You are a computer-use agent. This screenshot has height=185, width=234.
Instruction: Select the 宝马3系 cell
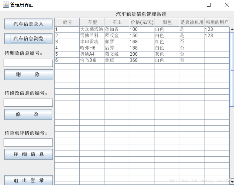[x=92, y=61]
